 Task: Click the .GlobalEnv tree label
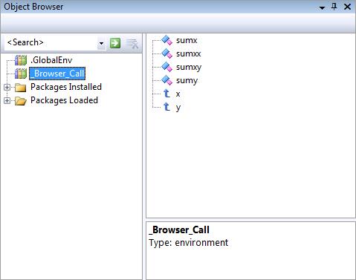click(51, 60)
